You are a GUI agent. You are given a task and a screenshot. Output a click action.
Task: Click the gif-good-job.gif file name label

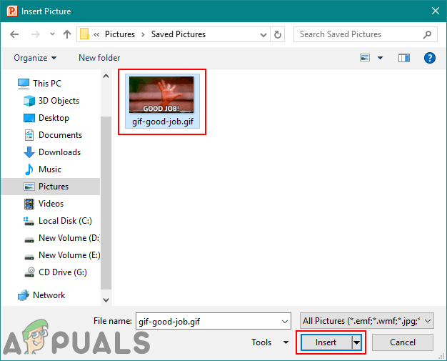pos(163,122)
